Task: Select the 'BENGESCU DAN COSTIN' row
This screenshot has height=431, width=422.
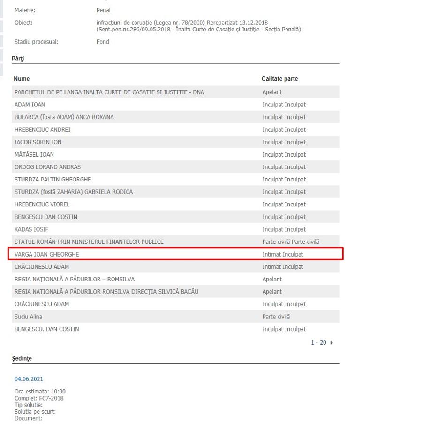Action: click(175, 217)
